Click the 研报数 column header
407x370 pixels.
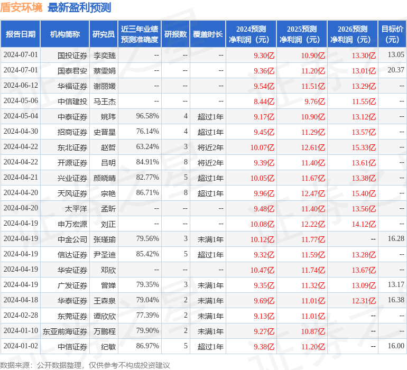coord(175,34)
